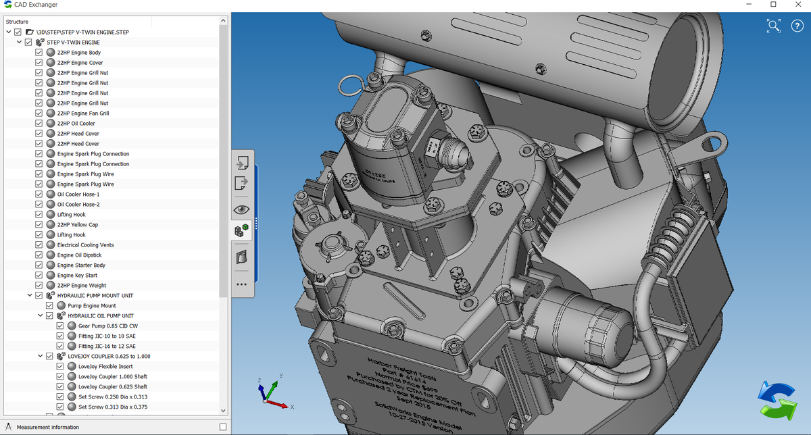811x435 pixels.
Task: Click the sphere icon of Pump Engine Mount
Action: pos(61,305)
